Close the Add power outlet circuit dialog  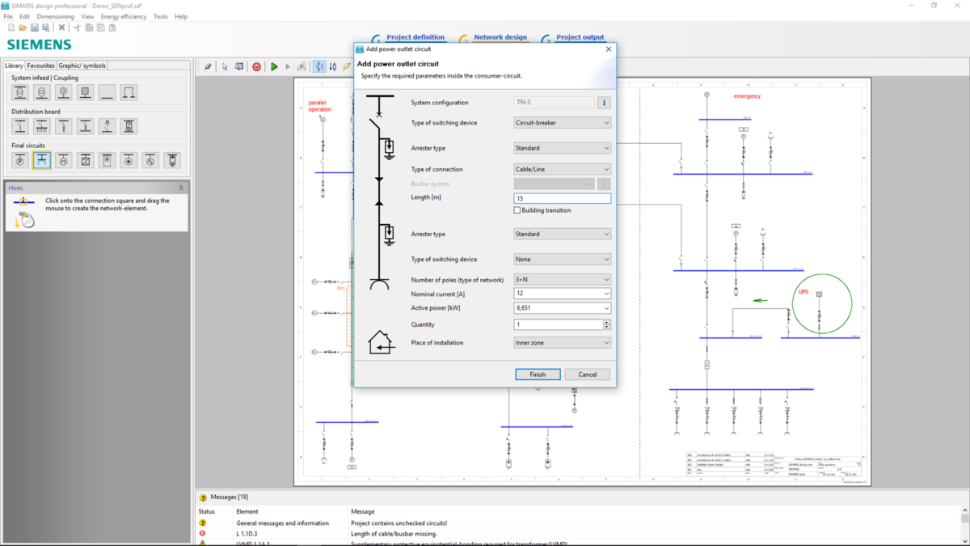609,49
